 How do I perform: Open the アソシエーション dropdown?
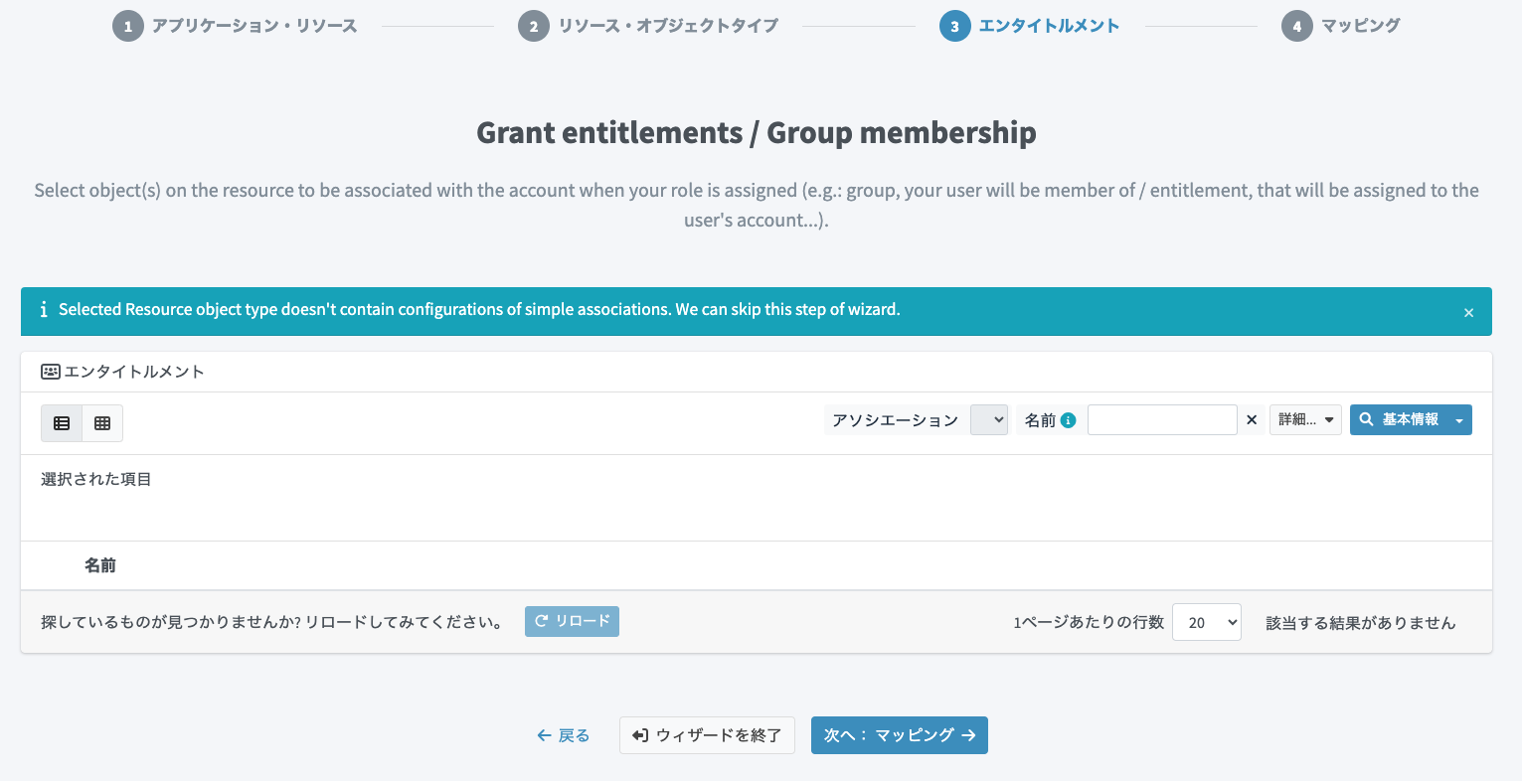[x=988, y=420]
